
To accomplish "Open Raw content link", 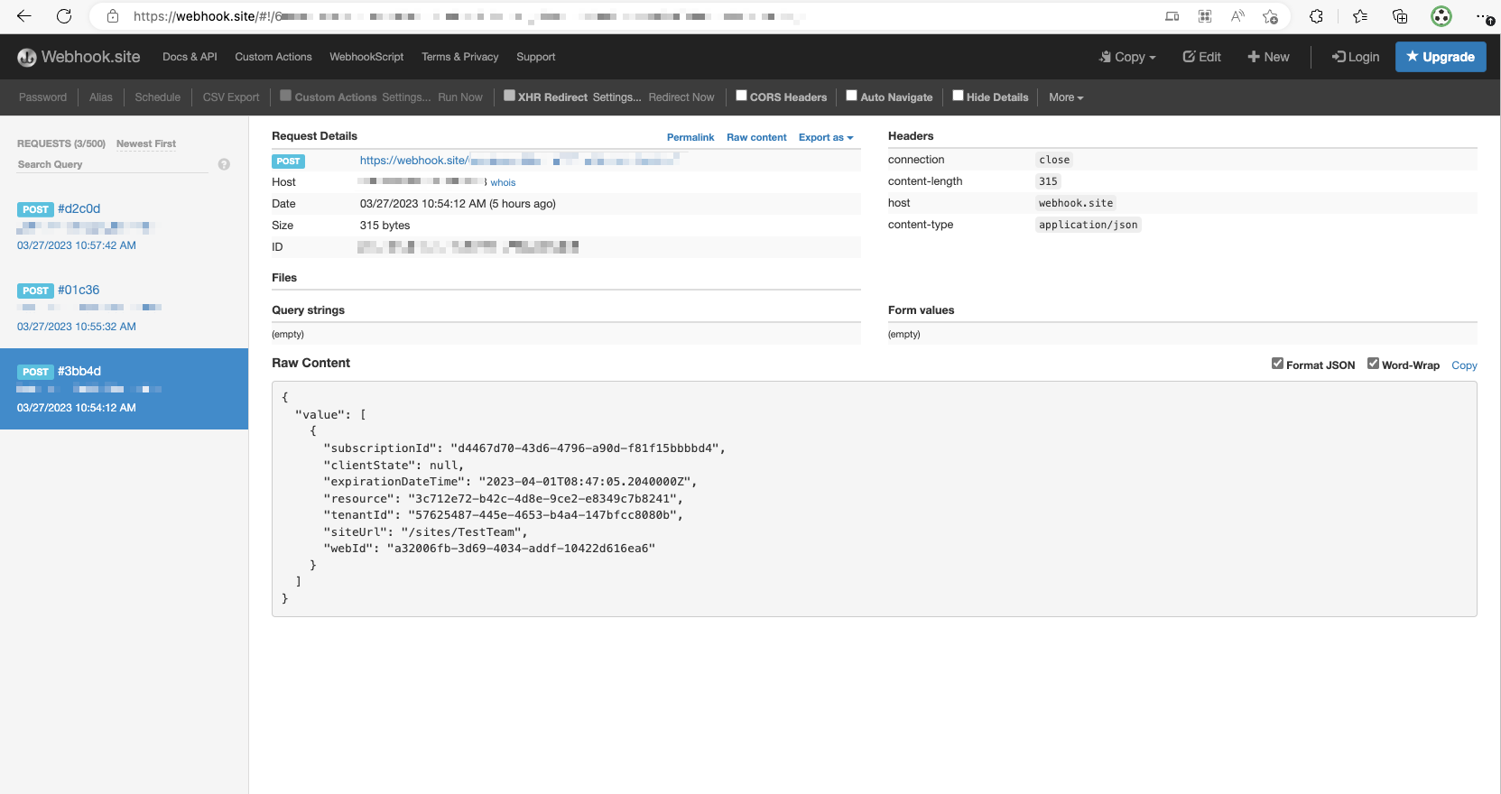I will coord(756,137).
